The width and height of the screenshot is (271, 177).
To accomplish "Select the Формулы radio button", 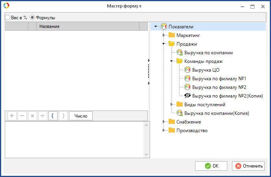I will (33, 18).
